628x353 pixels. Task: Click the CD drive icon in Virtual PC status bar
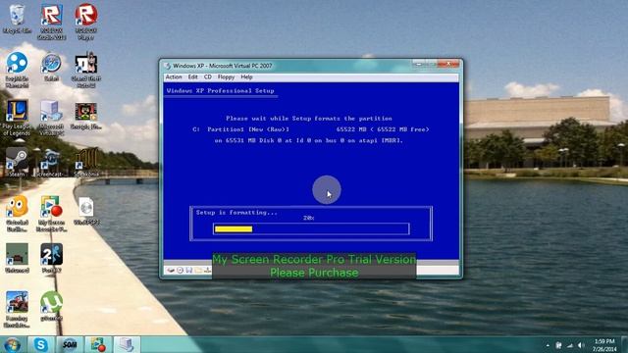coord(181,271)
